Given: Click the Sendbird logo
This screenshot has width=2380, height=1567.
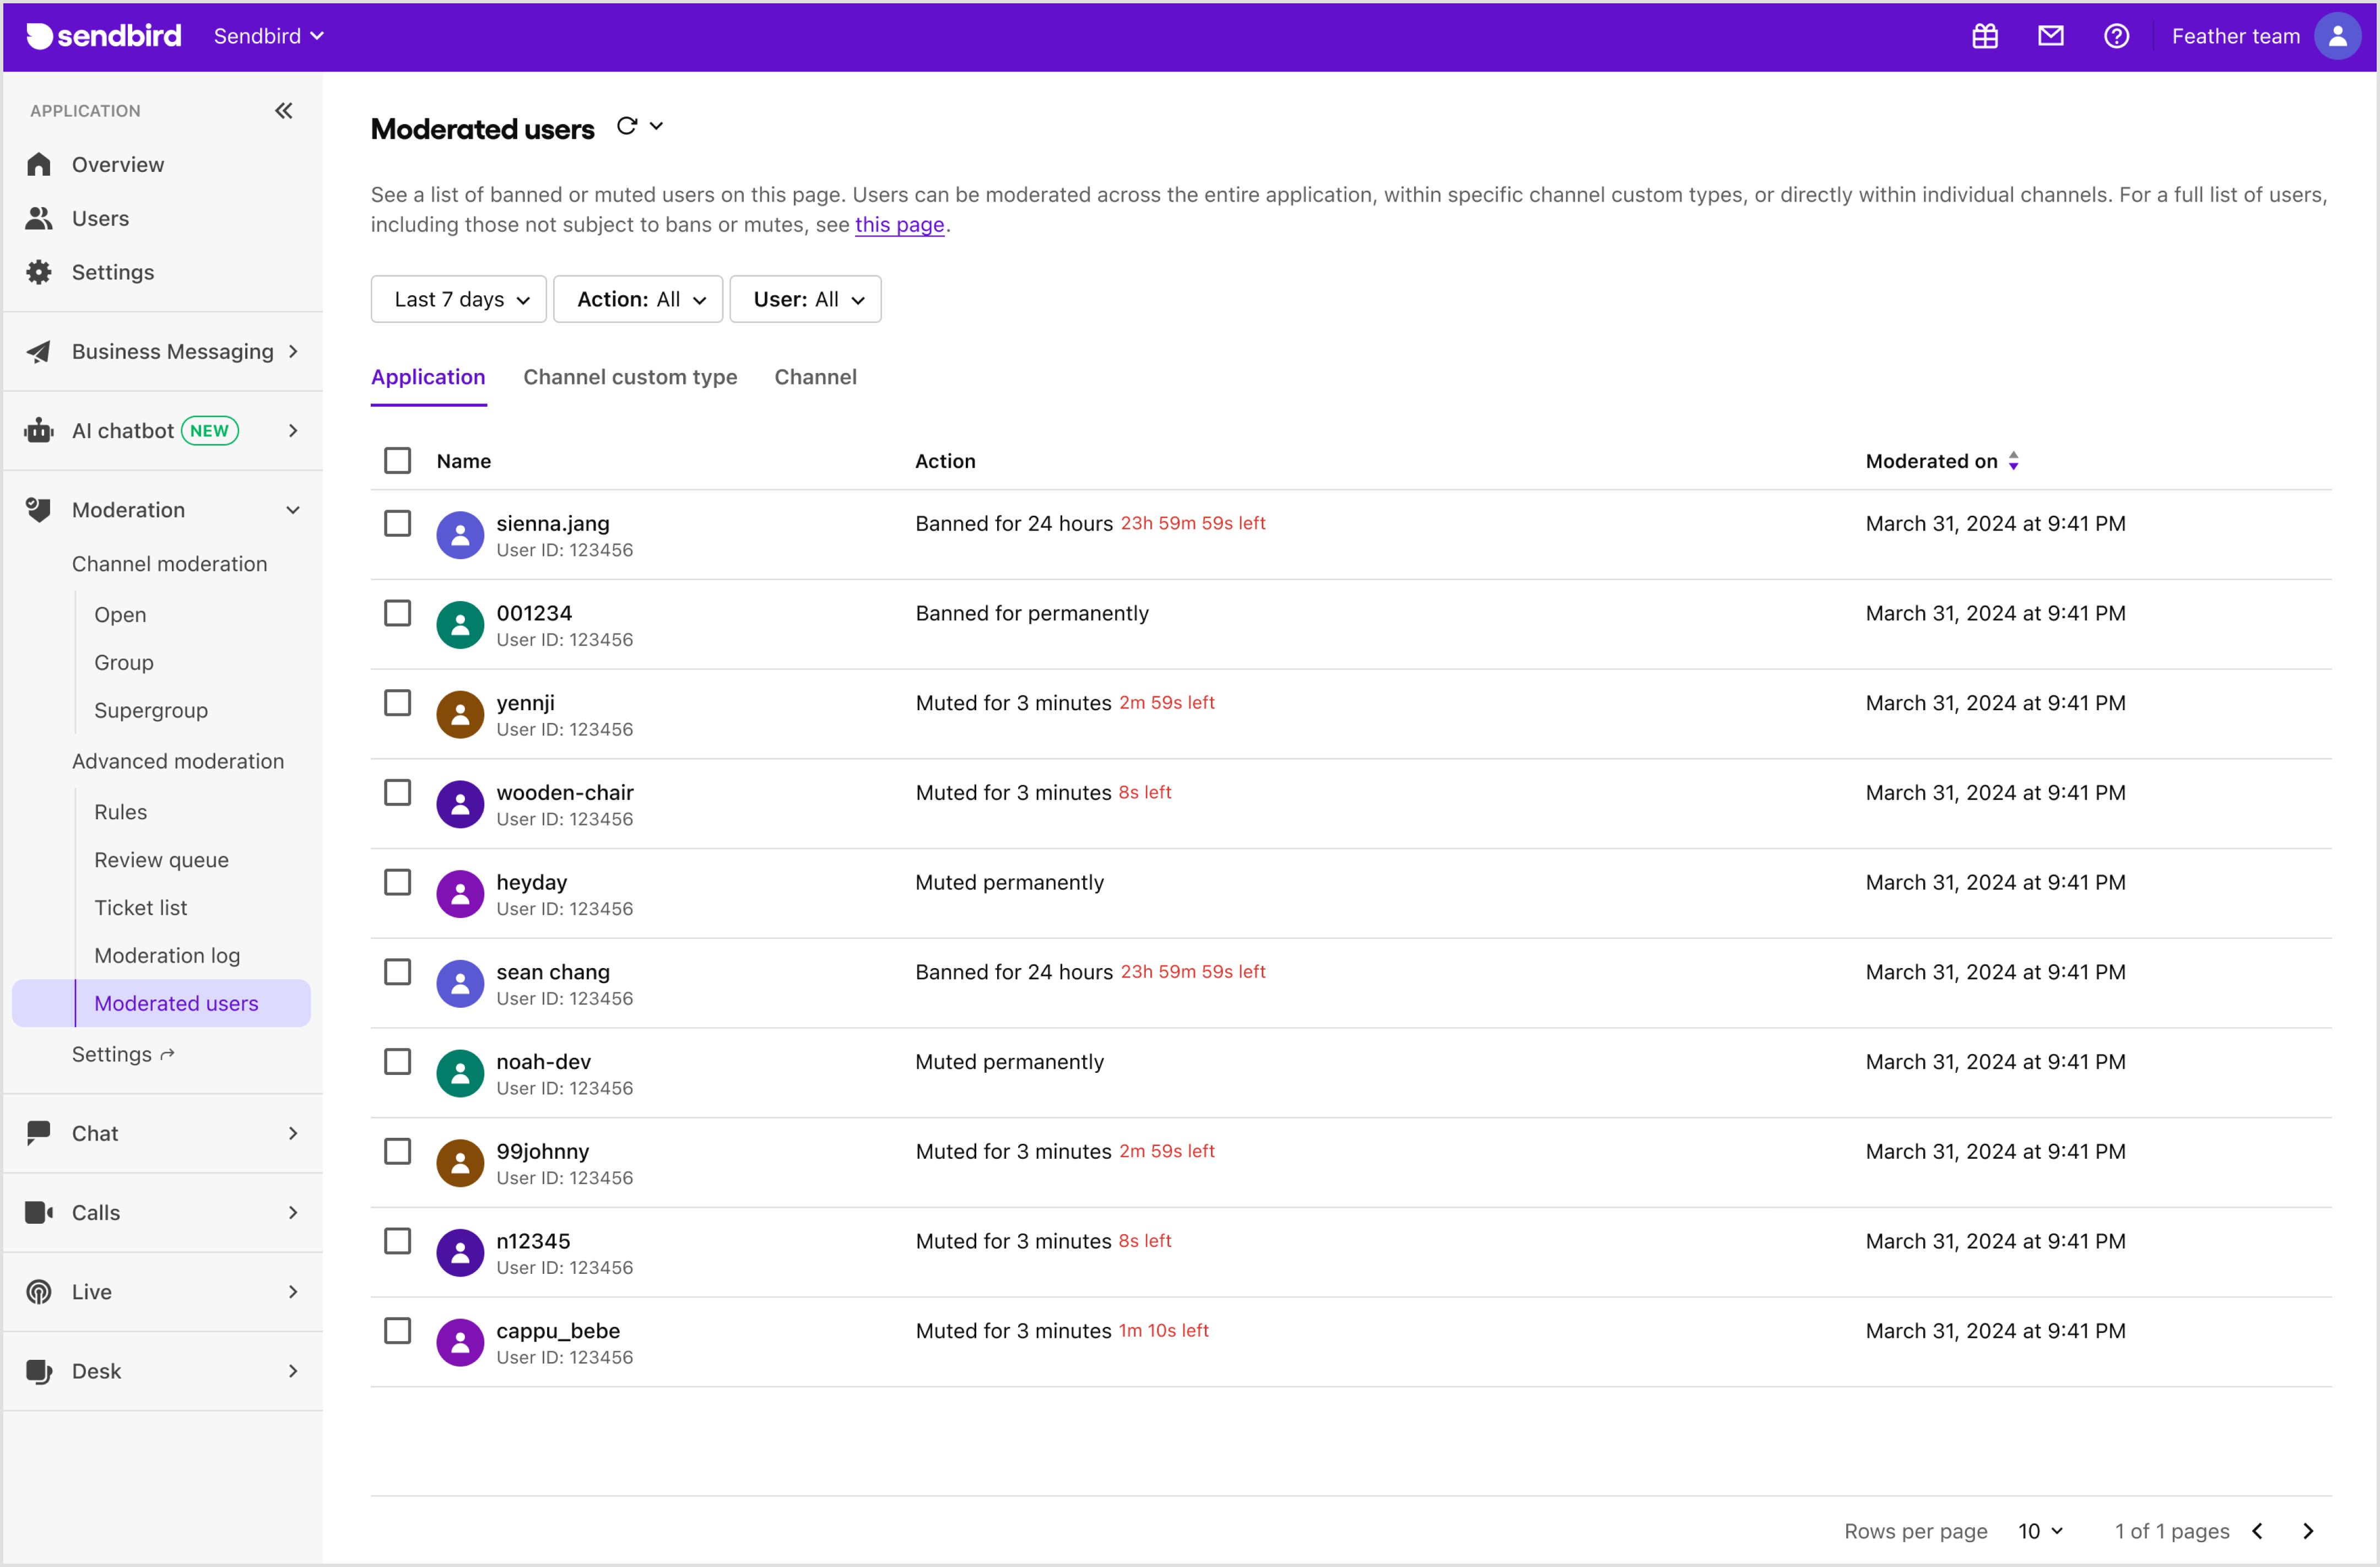Looking at the screenshot, I should pyautogui.click(x=104, y=36).
